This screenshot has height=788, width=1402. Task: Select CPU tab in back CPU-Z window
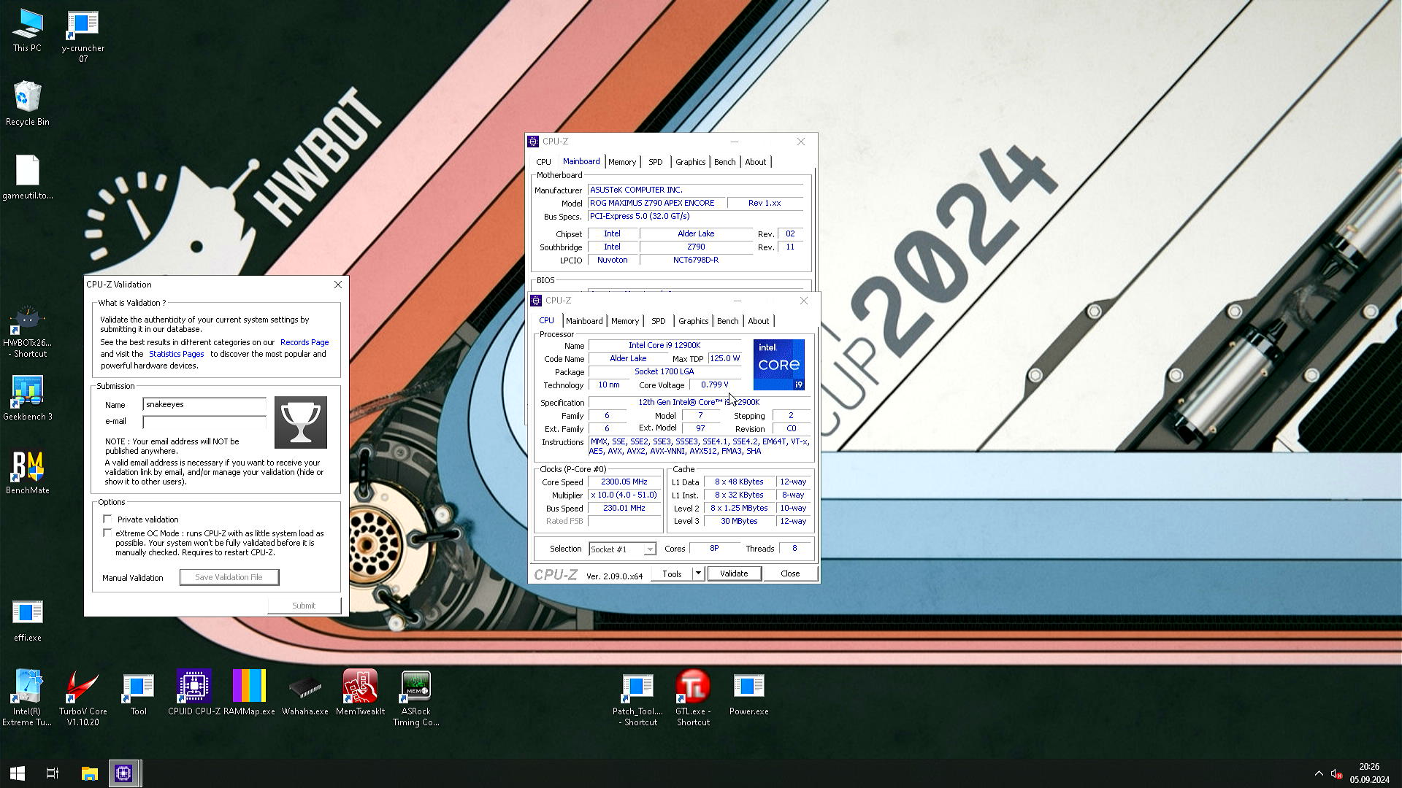543,162
